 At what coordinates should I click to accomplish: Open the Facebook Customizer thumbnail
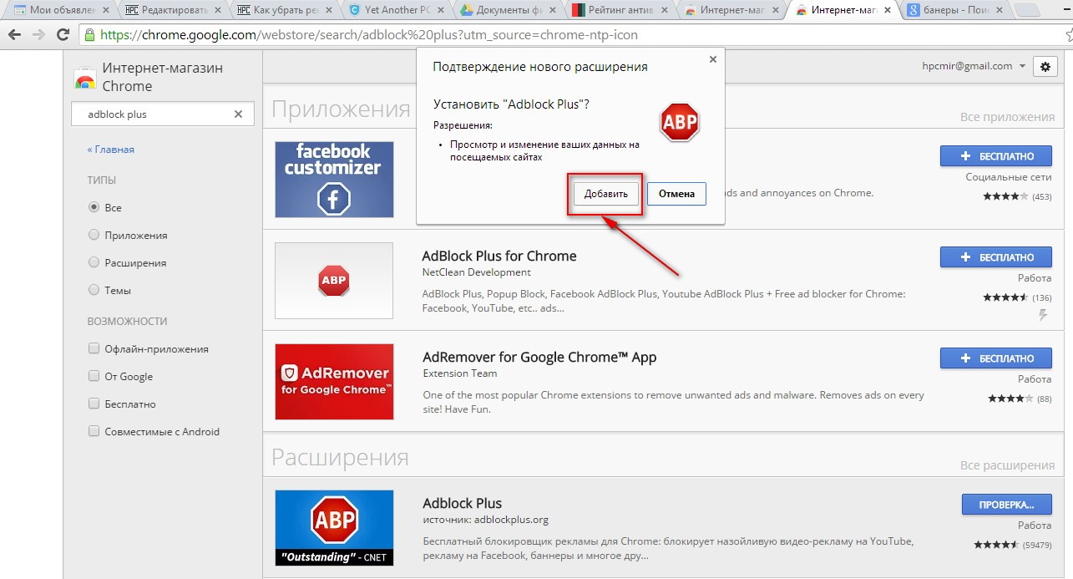pyautogui.click(x=334, y=179)
